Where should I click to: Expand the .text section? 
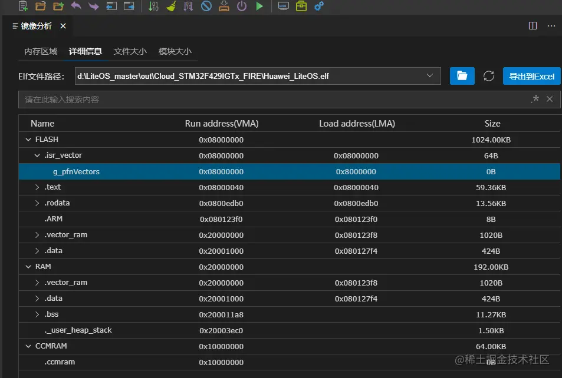pyautogui.click(x=37, y=187)
